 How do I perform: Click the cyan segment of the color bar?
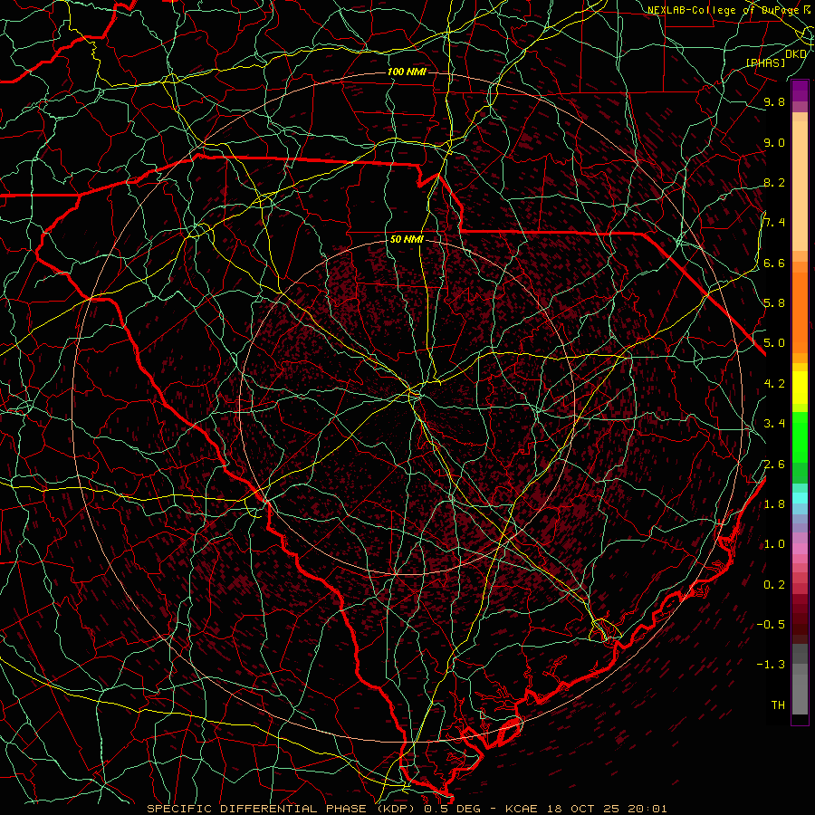pos(800,497)
